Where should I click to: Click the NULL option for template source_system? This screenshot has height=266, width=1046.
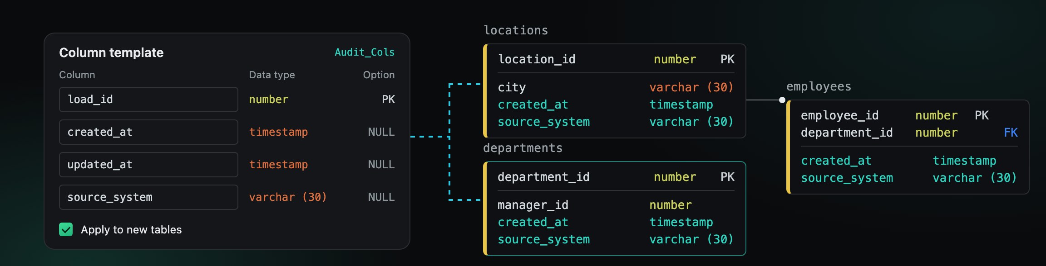pyautogui.click(x=381, y=197)
